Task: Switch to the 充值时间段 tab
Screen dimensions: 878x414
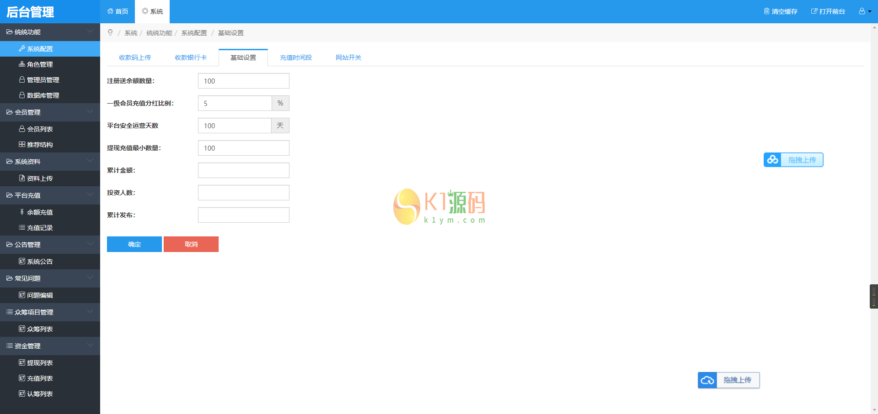Action: coord(295,58)
